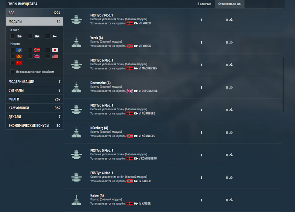Click the Nürnberg (A) hull icon
The image size is (295, 212).
76,132
